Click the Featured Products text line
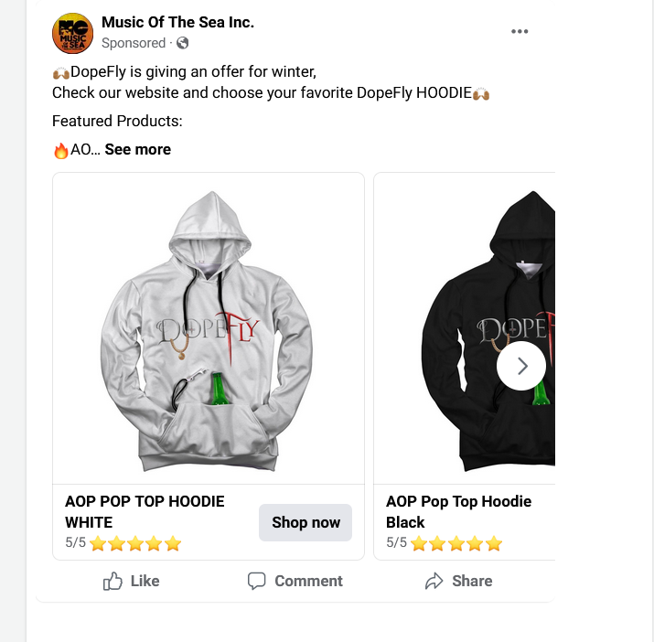 point(117,121)
